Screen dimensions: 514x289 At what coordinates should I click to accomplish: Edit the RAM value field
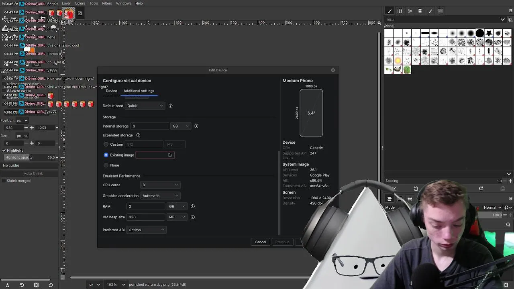click(145, 206)
